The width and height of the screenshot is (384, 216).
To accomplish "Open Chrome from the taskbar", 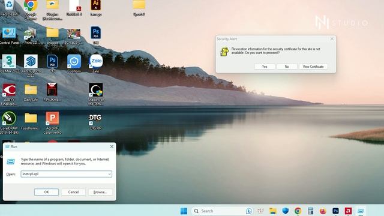I will [x=298, y=211].
